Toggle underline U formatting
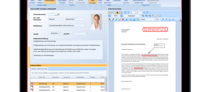The width and height of the screenshot is (210, 92). click(170, 19)
